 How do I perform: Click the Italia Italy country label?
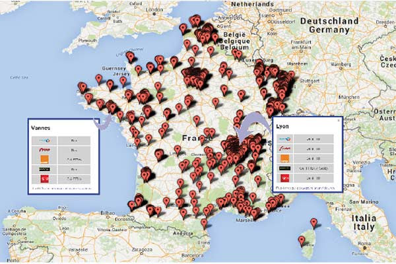[364, 222]
